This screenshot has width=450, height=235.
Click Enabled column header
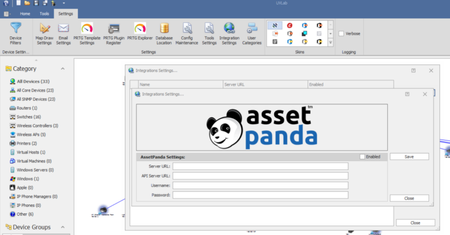[x=351, y=84]
